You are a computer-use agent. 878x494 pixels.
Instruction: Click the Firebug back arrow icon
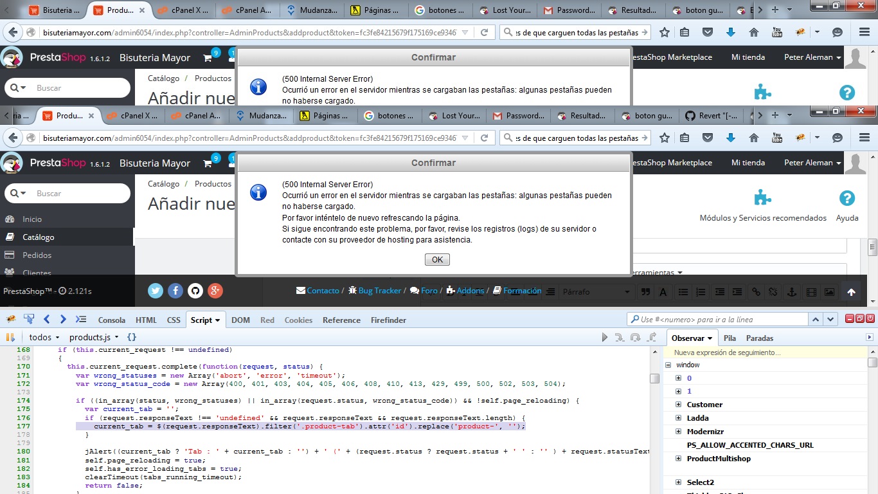[47, 320]
